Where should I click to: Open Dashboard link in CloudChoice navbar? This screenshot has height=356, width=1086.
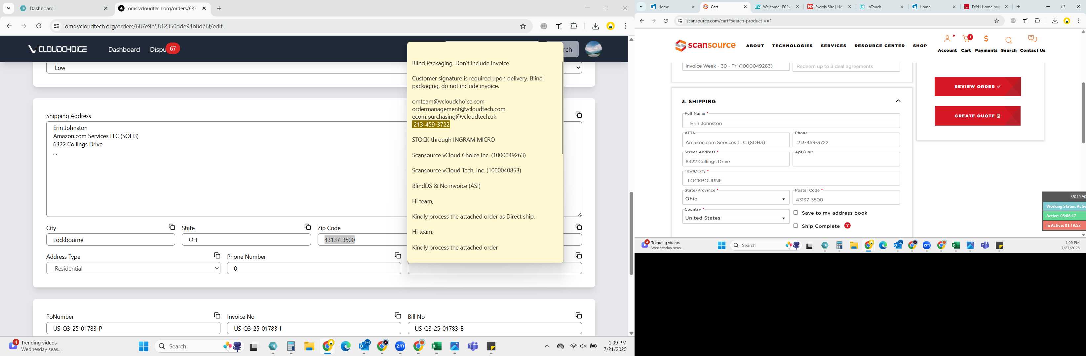[124, 49]
